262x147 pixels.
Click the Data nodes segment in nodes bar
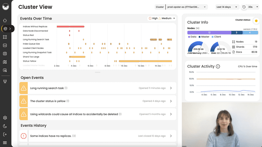[x=209, y=32]
